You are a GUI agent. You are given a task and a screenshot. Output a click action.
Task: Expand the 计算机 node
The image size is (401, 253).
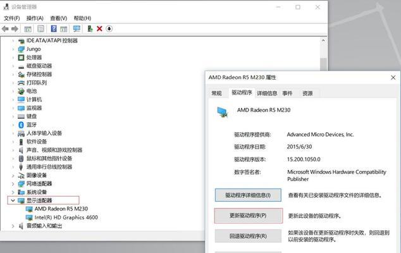click(13, 99)
